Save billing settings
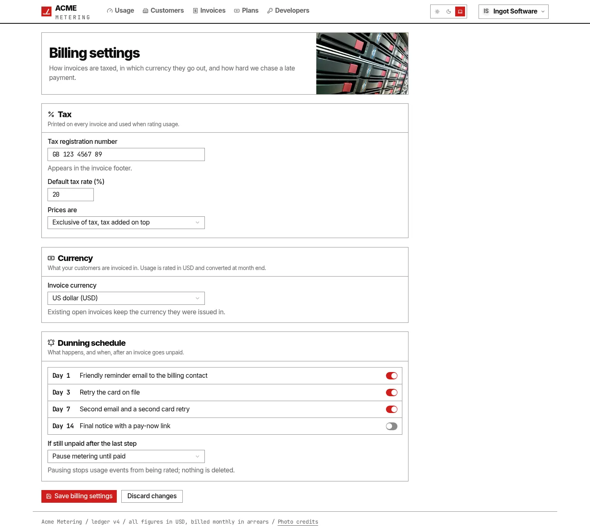This screenshot has width=590, height=531. [x=79, y=496]
